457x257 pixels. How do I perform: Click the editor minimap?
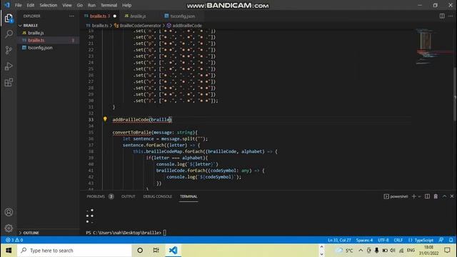[x=433, y=46]
